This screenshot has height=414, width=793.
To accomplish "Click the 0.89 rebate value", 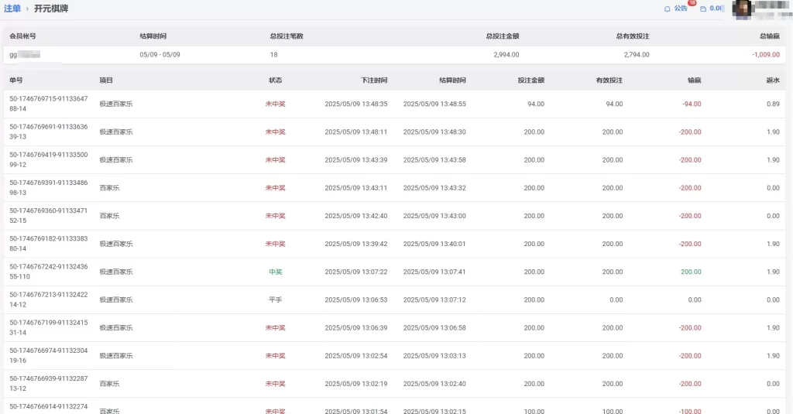I will pyautogui.click(x=773, y=104).
